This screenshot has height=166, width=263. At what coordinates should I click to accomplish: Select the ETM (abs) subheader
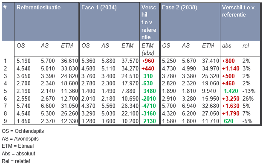148,49
